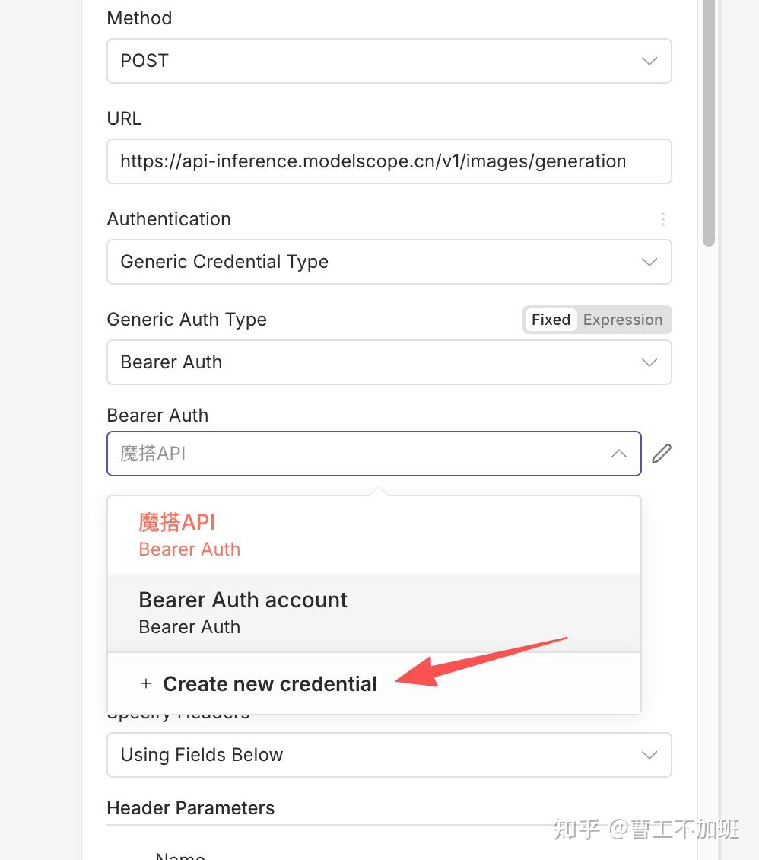Viewport: 759px width, 860px height.
Task: Click the up-chevron in the 魔搭API credential box
Action: point(619,454)
